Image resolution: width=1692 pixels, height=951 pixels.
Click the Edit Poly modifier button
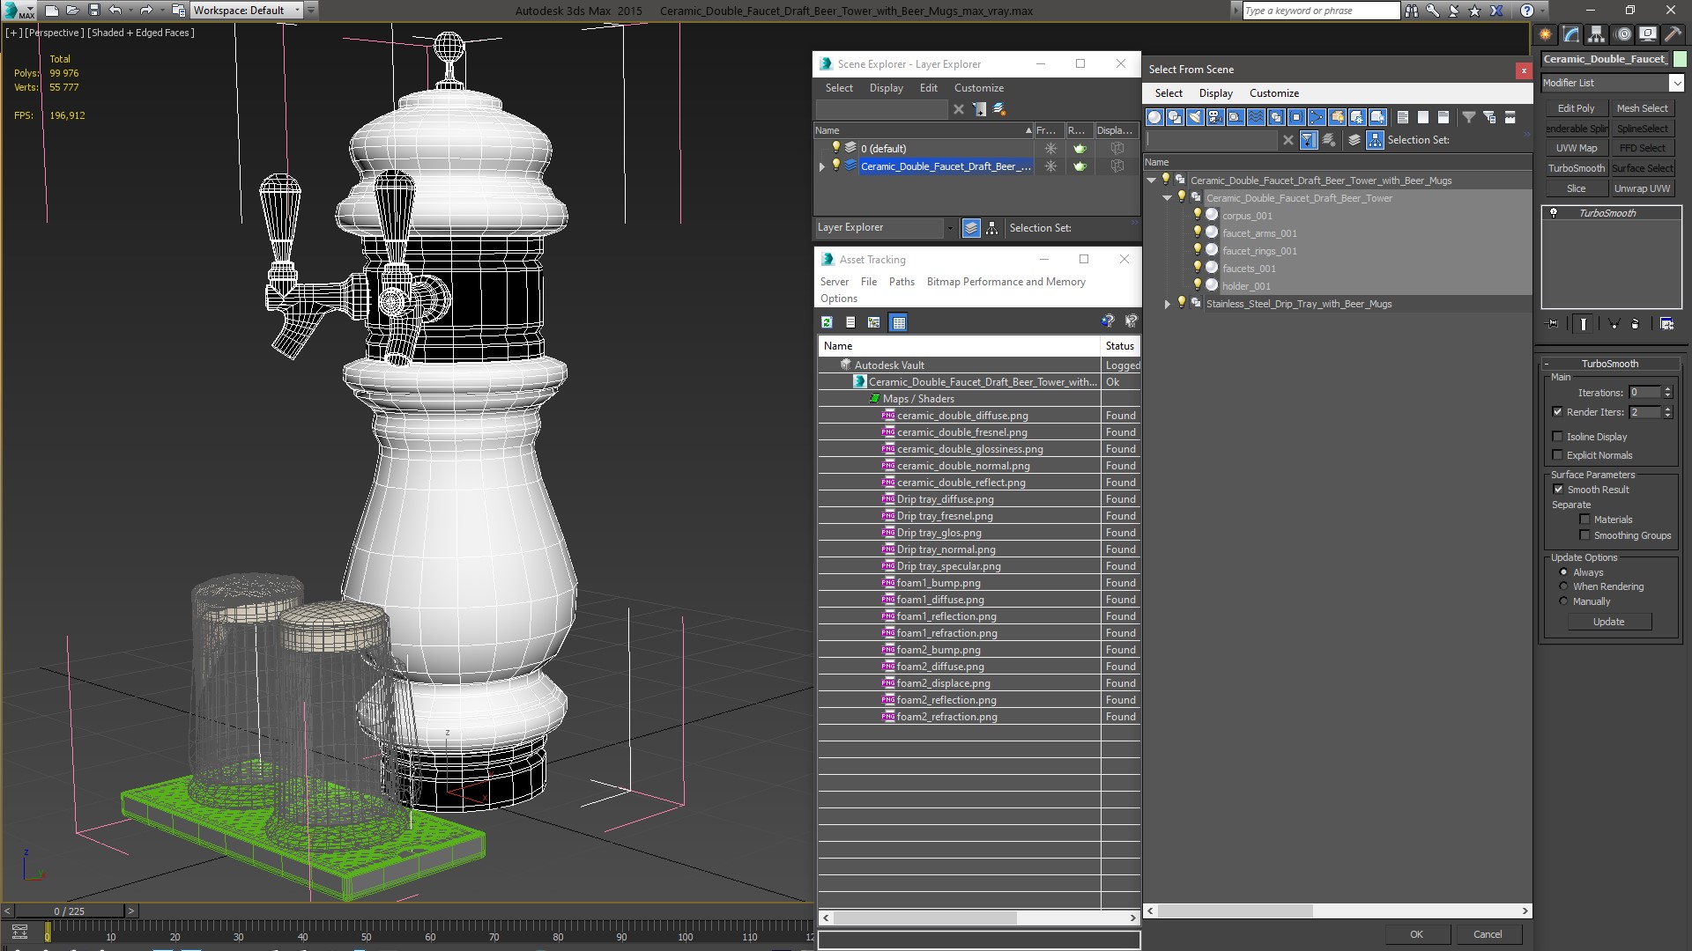1576,108
